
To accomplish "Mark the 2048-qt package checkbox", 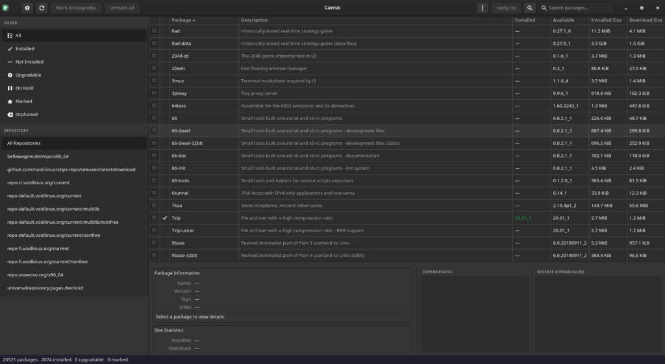I will pos(154,56).
